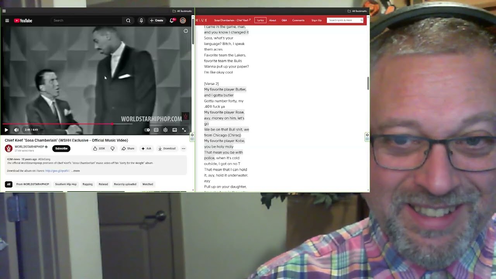Screen dimensions: 496x279
Task: Open the Ask AI button
Action: point(146,148)
